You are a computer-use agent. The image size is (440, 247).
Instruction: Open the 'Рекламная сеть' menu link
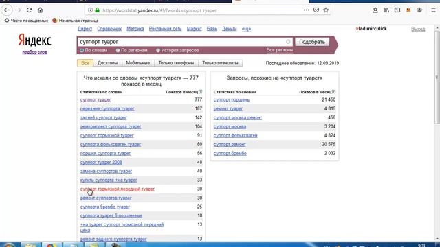click(165, 29)
